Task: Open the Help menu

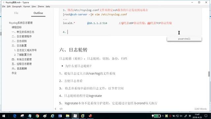Action: 48,7
